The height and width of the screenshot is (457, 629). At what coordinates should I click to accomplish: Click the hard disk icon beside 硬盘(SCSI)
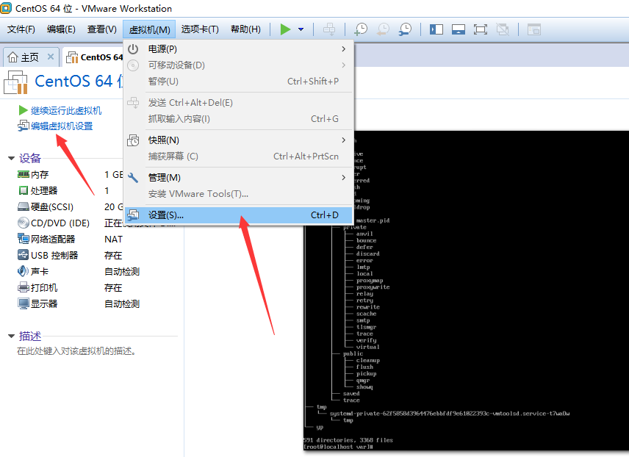(x=24, y=206)
